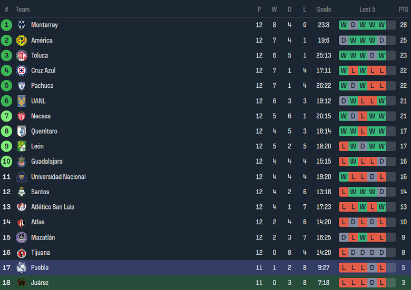This screenshot has height=290, width=411.
Task: Click the Mazatlán club crest icon
Action: (x=22, y=237)
